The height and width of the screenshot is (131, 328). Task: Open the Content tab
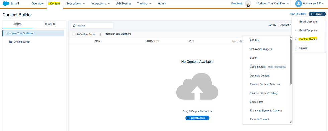tap(55, 4)
